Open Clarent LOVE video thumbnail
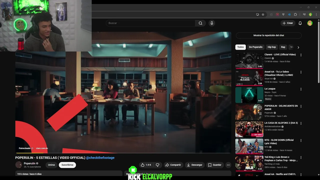This screenshot has height=180, width=320. click(x=249, y=60)
